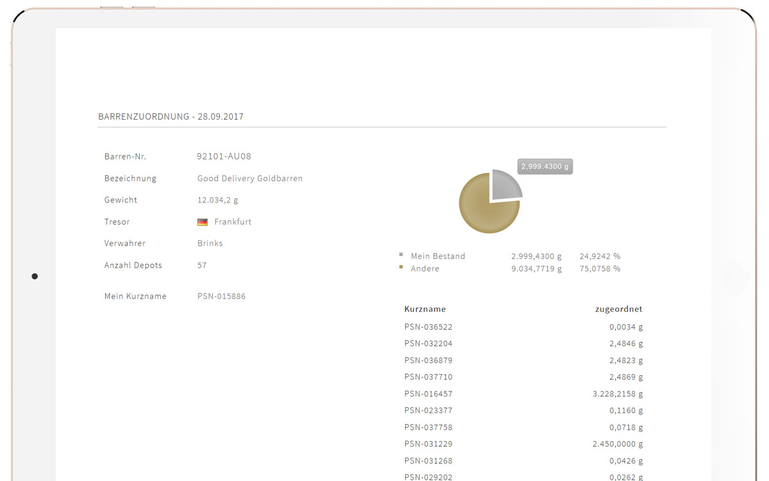This screenshot has height=481, width=769.
Task: Click the value 2,4823 g
Action: pyautogui.click(x=626, y=360)
